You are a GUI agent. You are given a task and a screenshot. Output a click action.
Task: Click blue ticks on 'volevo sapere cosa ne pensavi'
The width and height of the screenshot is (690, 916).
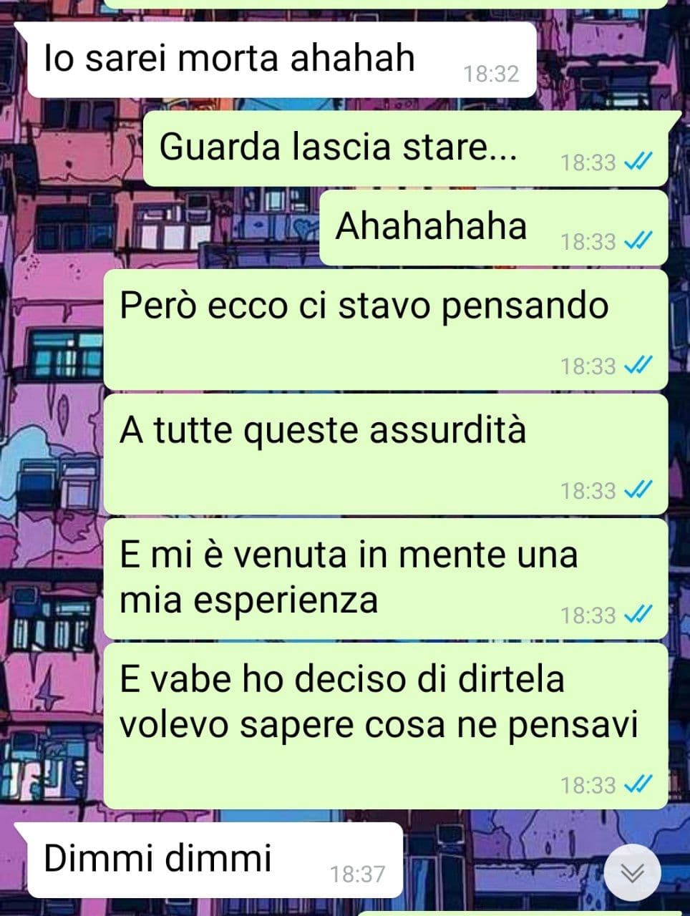[x=638, y=786]
